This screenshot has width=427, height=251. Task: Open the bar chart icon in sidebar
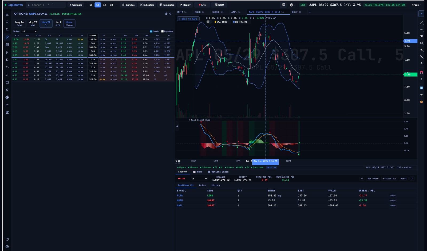7,75
